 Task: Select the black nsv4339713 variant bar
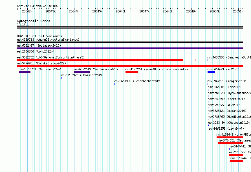130,42
